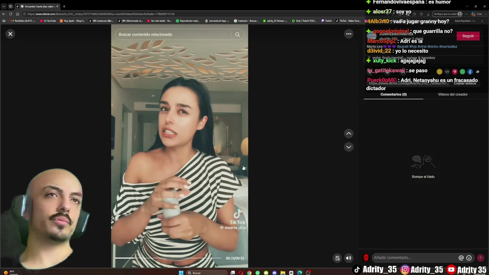Click the taskbar Buscar search box
Screen dimensions: 489x275
(x=206, y=273)
